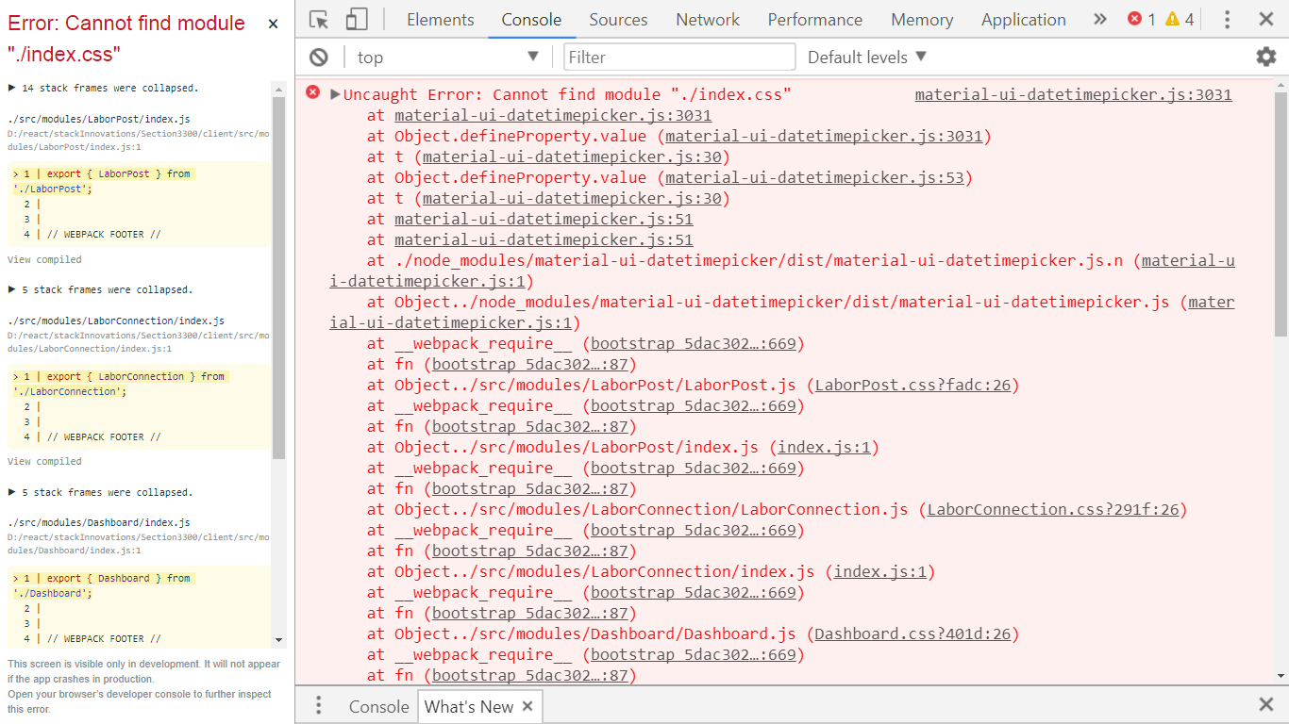Screen dimensions: 1289x724
Task: Collapse the Uncaught Error stack trace
Action: (335, 94)
